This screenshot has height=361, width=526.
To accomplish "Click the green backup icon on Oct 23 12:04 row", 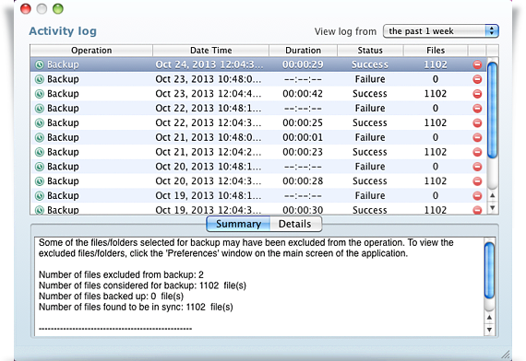I will click(x=40, y=94).
